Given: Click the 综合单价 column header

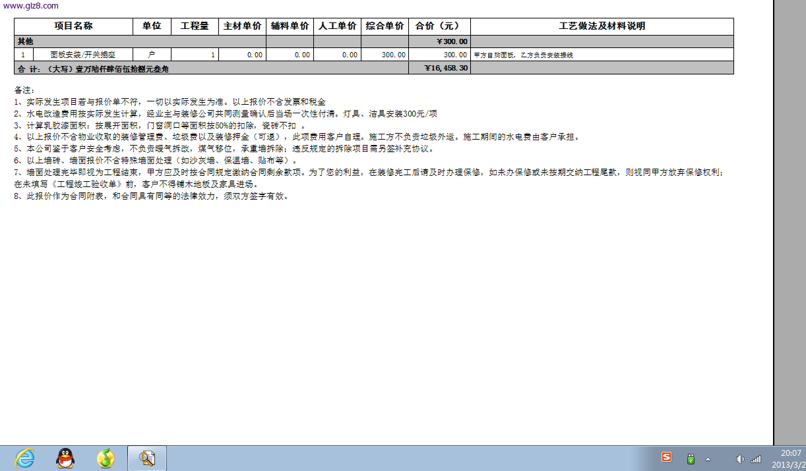Looking at the screenshot, I should point(385,26).
